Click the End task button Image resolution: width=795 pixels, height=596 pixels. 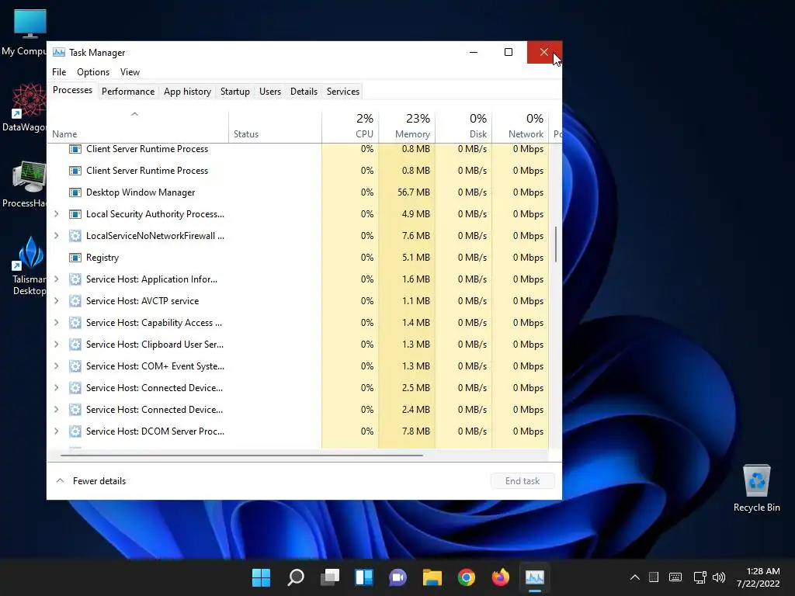tap(522, 481)
